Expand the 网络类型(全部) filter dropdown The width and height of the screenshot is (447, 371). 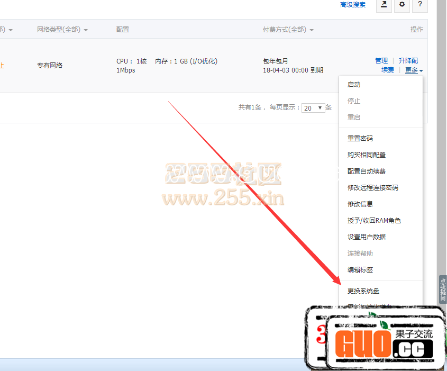coord(62,30)
